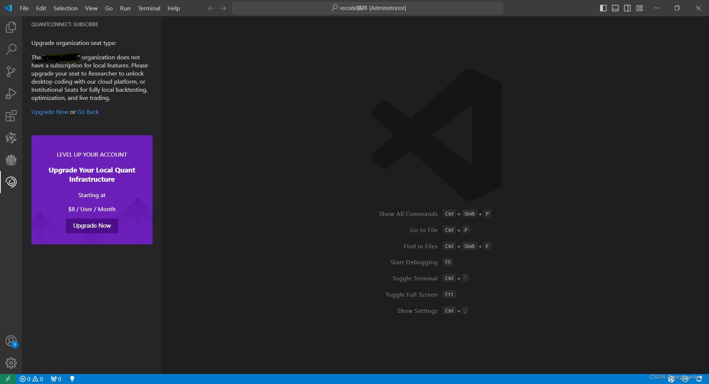Open the Help menu
709x384 pixels.
pyautogui.click(x=174, y=8)
